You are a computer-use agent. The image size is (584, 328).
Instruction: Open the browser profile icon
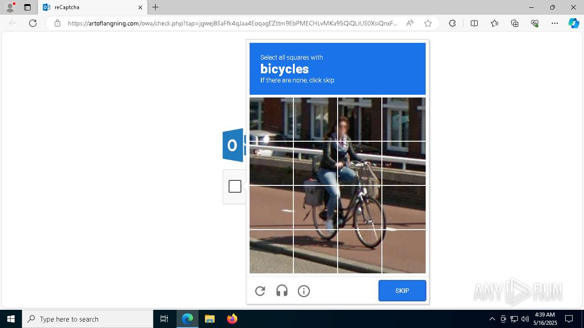(10, 7)
